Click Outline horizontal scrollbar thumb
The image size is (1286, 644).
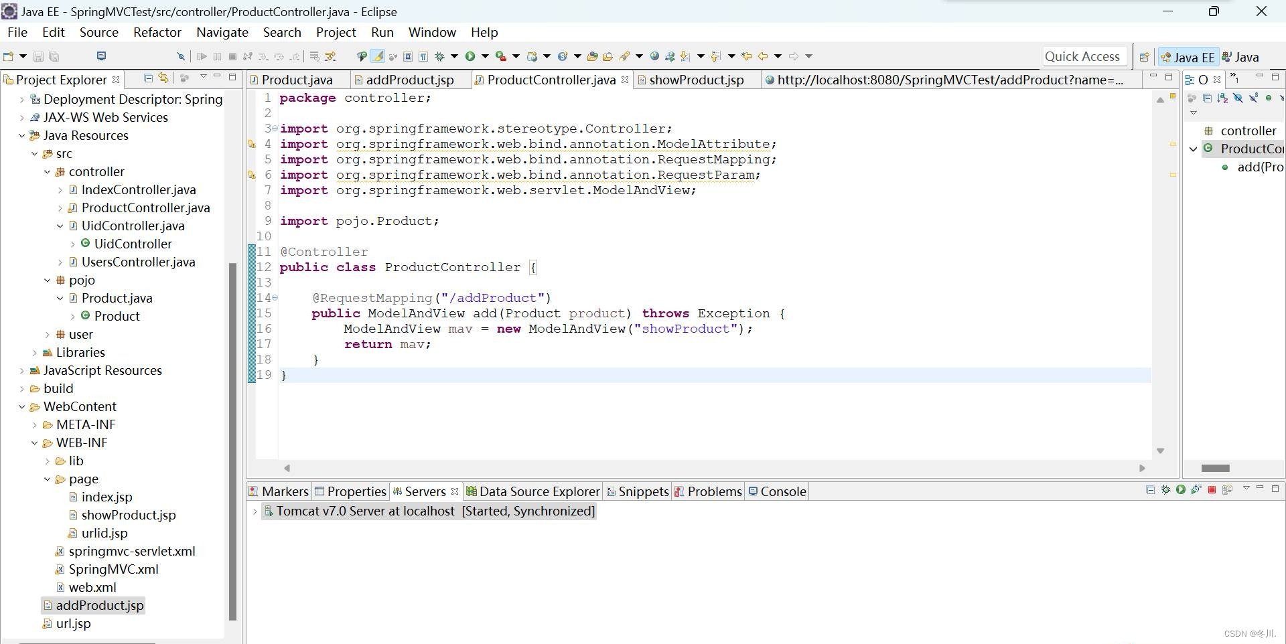click(x=1215, y=468)
